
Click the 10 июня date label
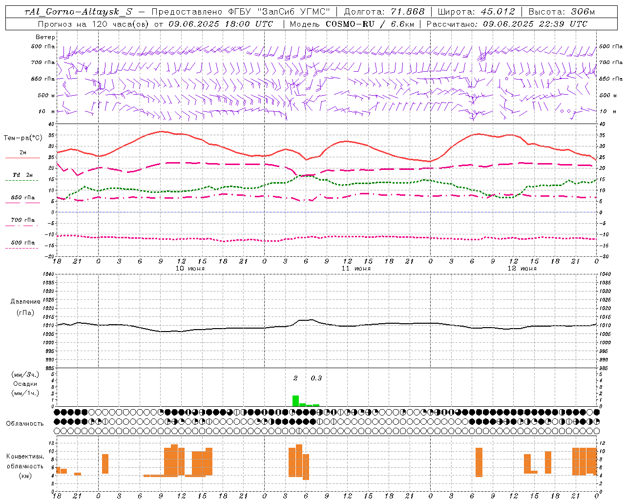click(190, 269)
